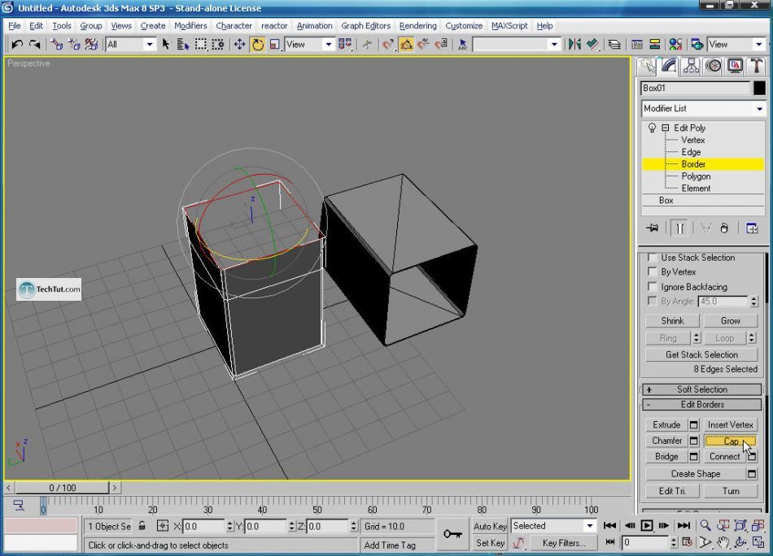Viewport: 773px width, 556px height.
Task: Select Polygon sub-object level
Action: (696, 176)
